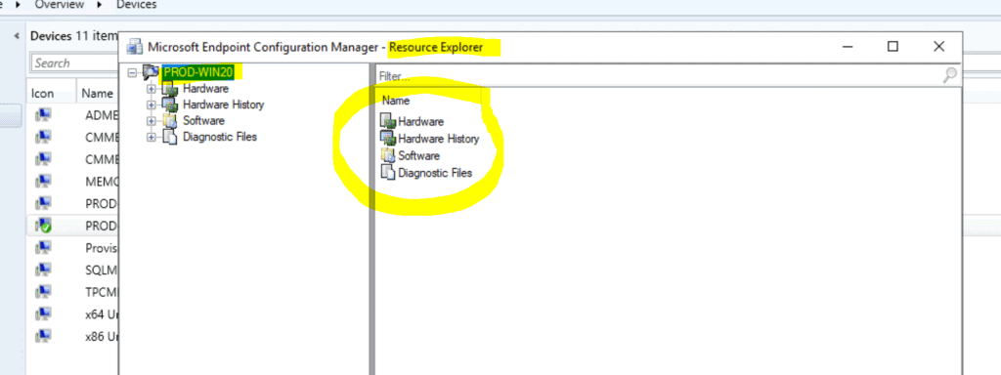Click the Software icon in the tree pane
This screenshot has height=375, width=1001.
170,120
